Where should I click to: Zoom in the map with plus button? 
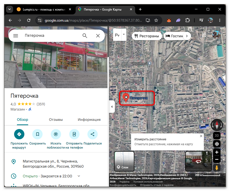[x=217, y=152]
